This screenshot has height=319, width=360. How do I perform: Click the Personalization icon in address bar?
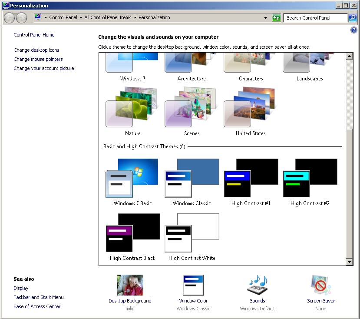click(38, 17)
